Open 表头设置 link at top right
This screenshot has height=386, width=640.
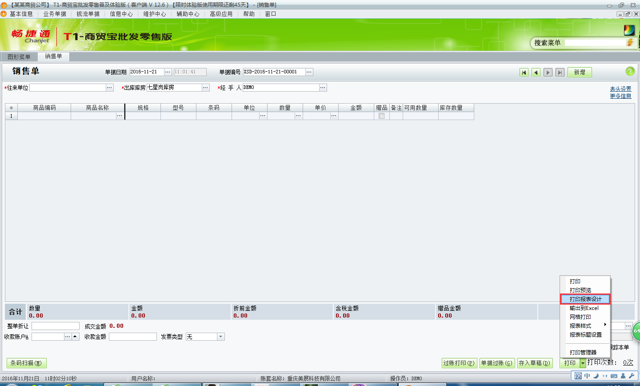click(620, 88)
